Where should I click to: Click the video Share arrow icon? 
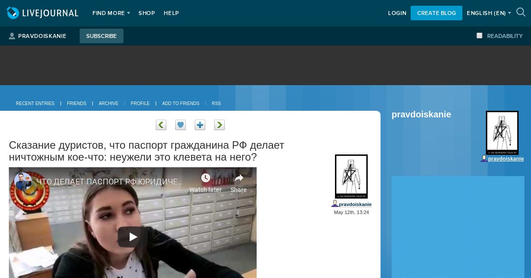pos(239,178)
